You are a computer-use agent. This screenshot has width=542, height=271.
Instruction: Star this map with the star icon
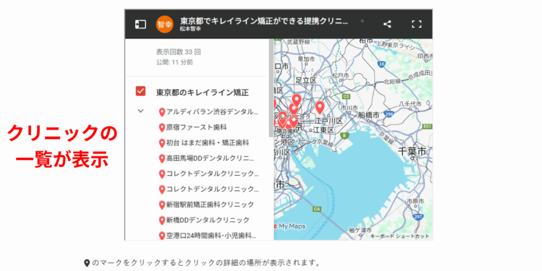pos(362,21)
